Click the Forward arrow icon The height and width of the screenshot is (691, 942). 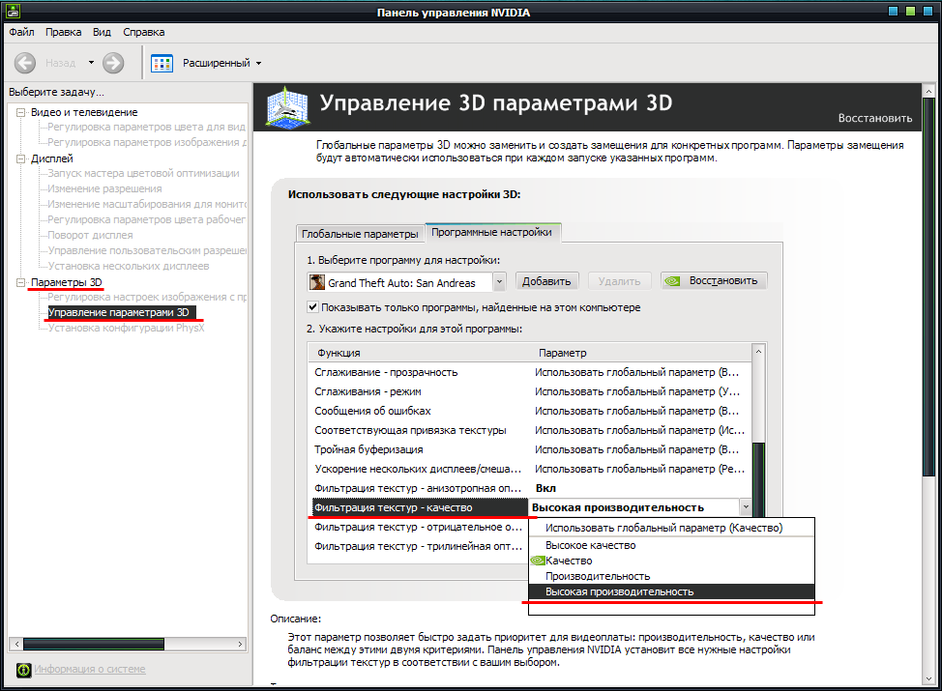click(x=113, y=63)
